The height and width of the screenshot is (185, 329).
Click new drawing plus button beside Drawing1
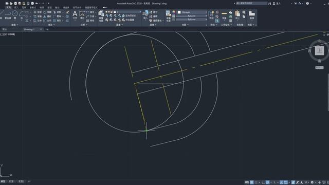click(x=47, y=30)
